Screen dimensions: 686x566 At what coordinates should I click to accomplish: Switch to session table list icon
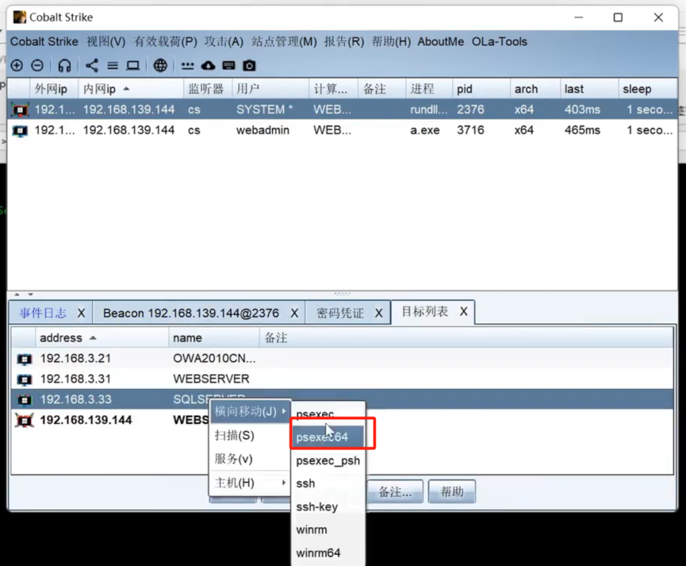113,66
